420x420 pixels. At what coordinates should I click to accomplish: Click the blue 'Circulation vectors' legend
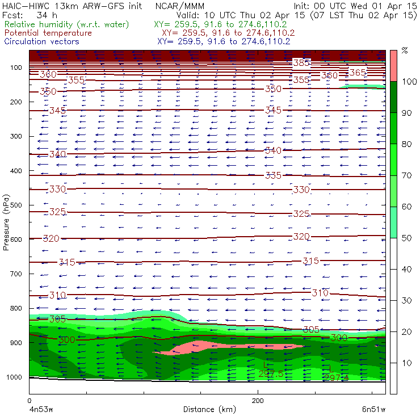tap(41, 41)
